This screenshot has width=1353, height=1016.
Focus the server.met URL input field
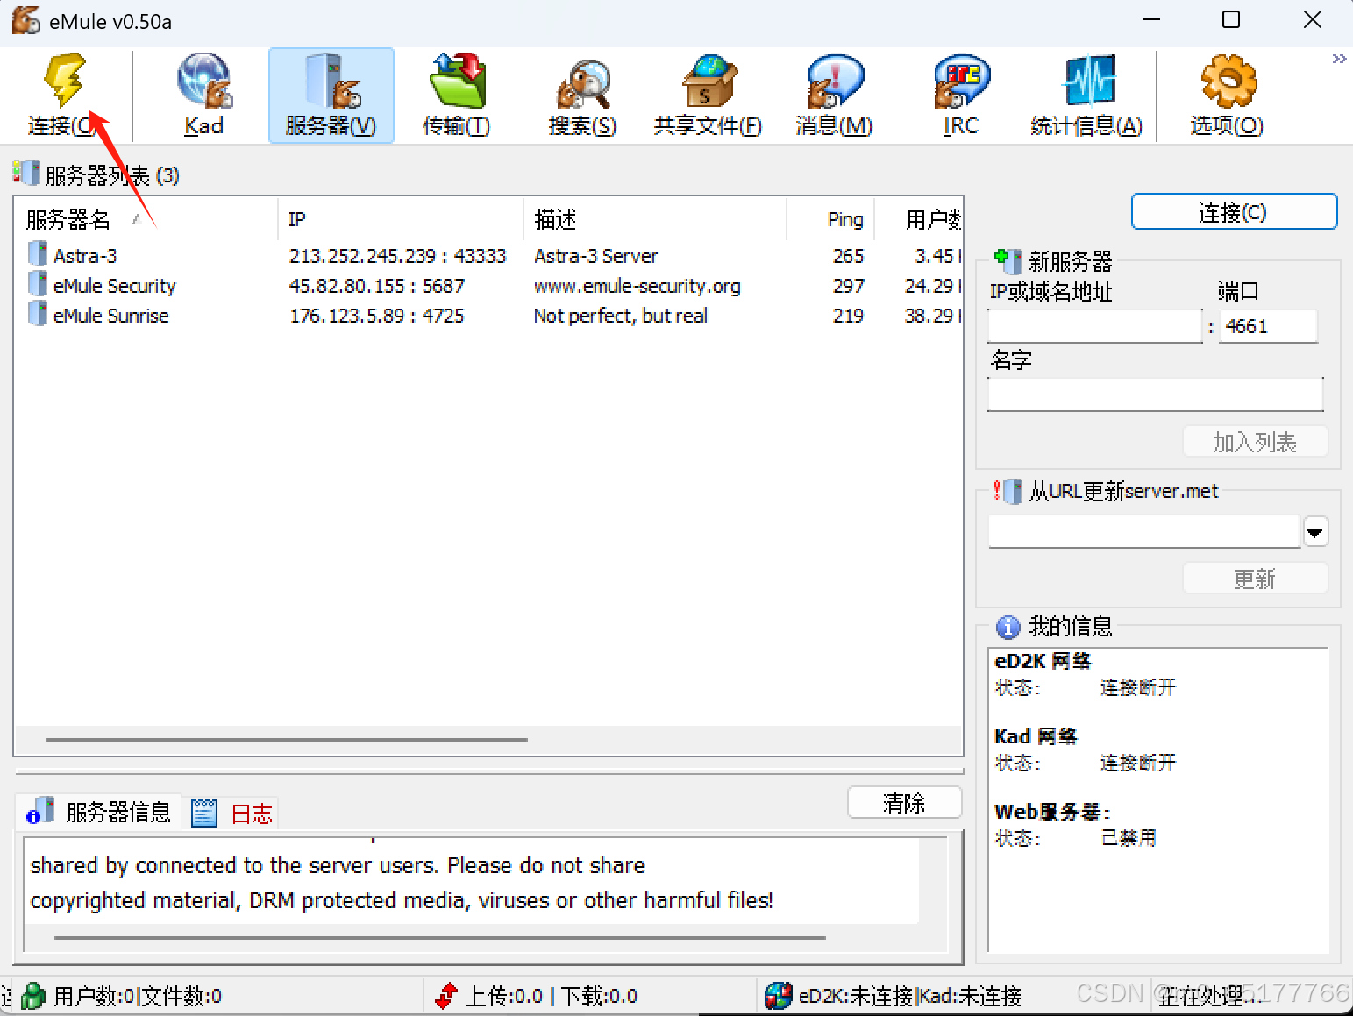tap(1143, 532)
